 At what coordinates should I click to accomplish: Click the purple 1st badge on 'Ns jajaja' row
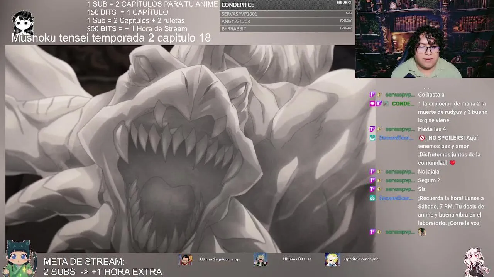point(372,172)
